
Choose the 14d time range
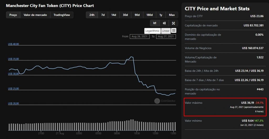pos(113,15)
